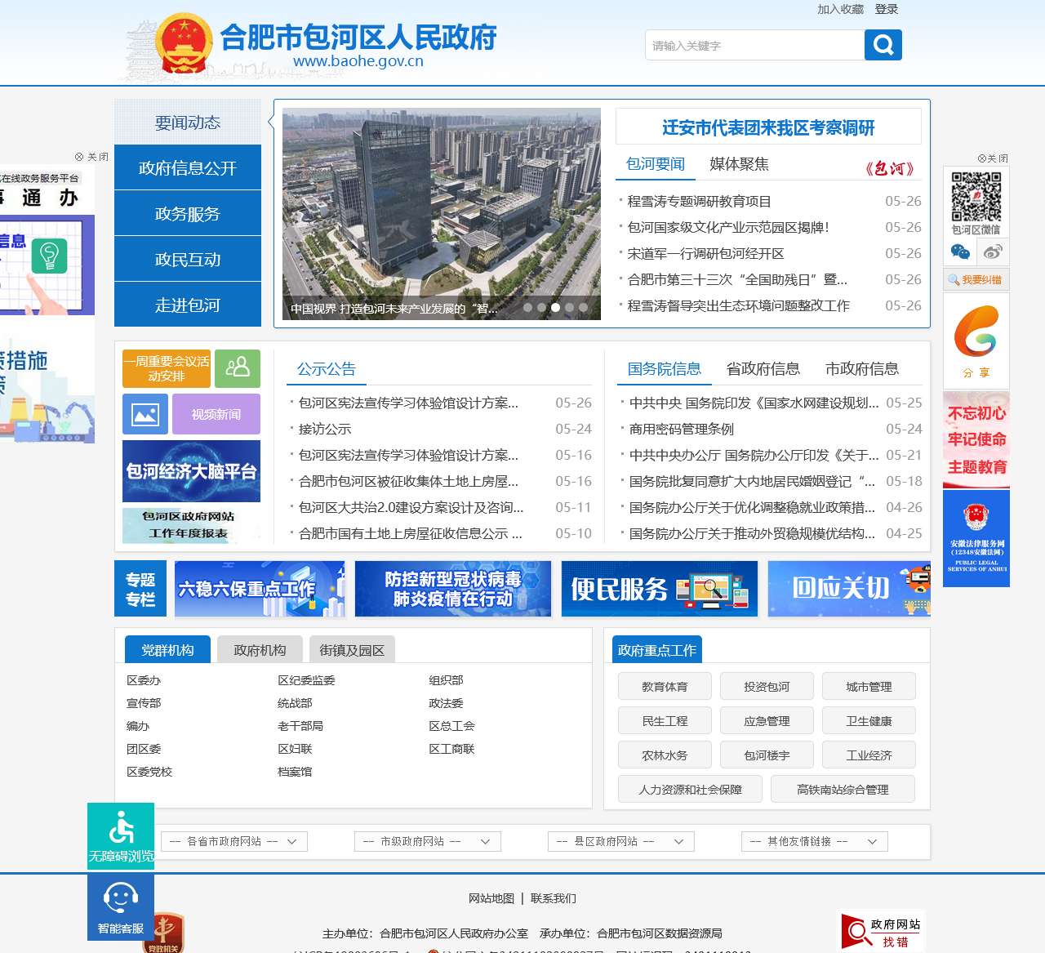The height and width of the screenshot is (953, 1045).
Task: Open 回应关切 banner
Action: 849,589
